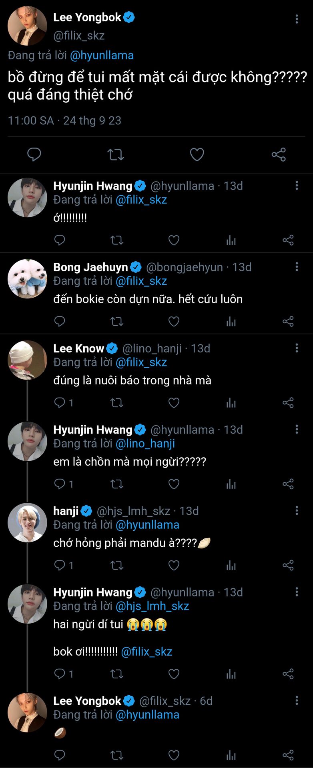This screenshot has height=768, width=313.
Task: Reply to hanji's mandu tweet
Action: point(60,565)
